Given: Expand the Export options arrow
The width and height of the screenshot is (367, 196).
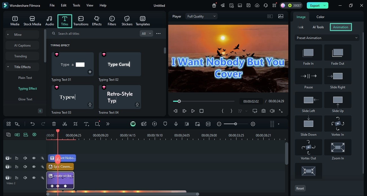Looking at the screenshot, I should coord(325,5).
